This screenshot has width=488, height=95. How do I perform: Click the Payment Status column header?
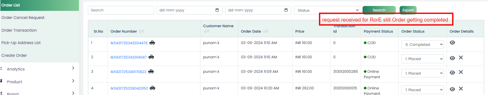378,31
